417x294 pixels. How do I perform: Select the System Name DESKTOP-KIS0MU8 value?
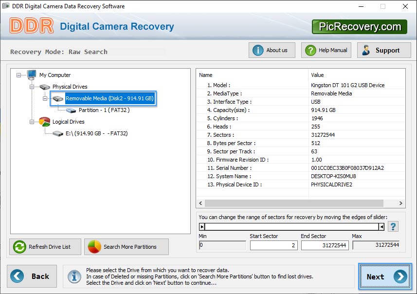coord(333,176)
